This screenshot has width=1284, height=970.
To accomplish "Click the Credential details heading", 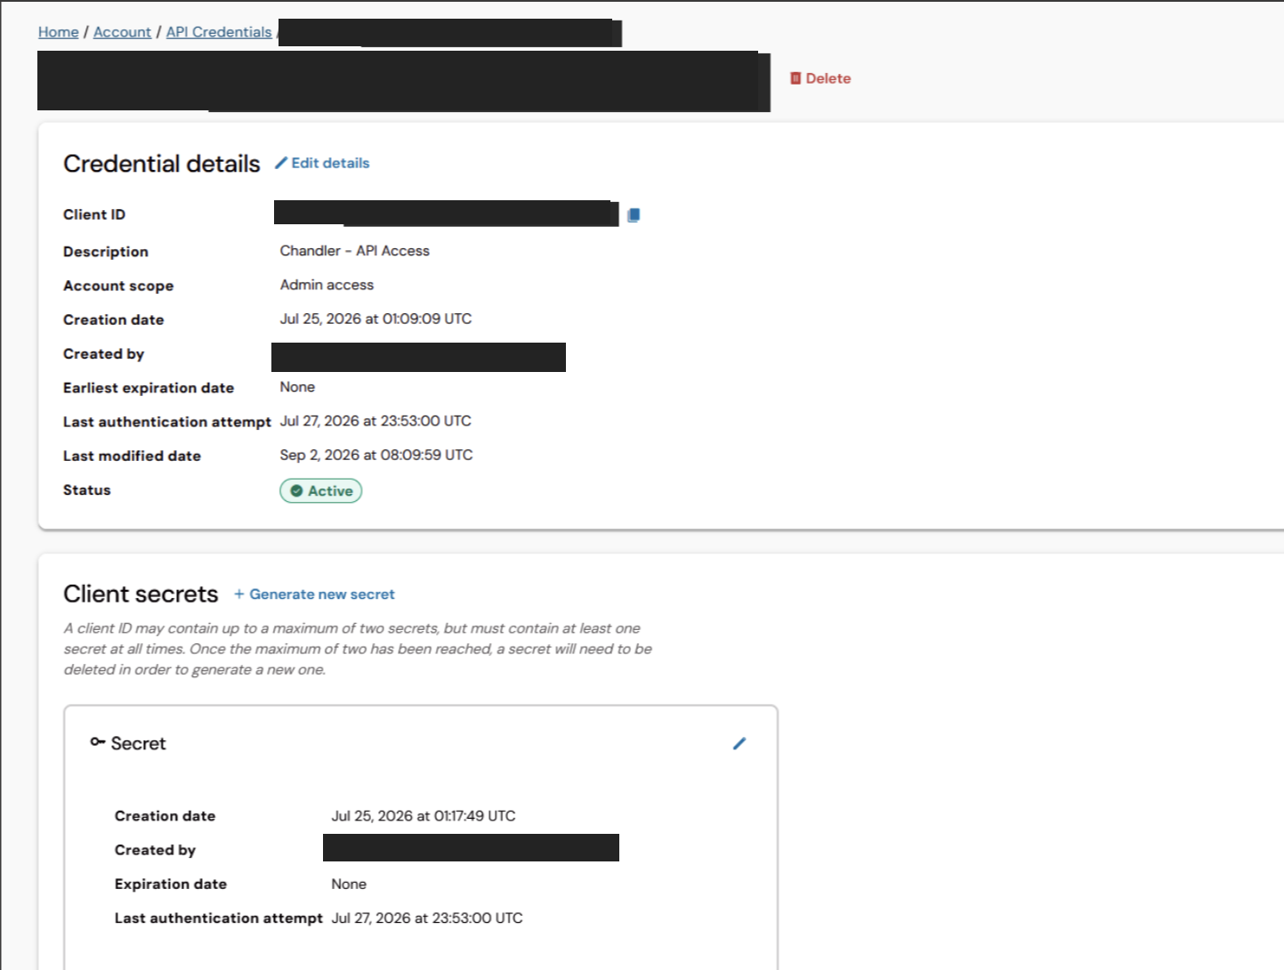I will (162, 164).
